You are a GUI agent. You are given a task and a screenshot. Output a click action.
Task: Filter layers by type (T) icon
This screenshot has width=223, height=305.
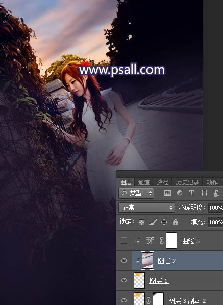192,193
